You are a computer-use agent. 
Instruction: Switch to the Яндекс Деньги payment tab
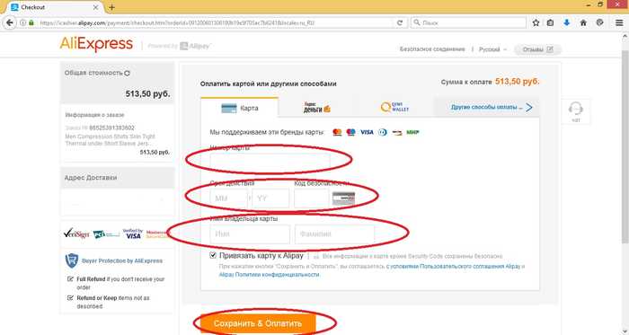pos(317,108)
